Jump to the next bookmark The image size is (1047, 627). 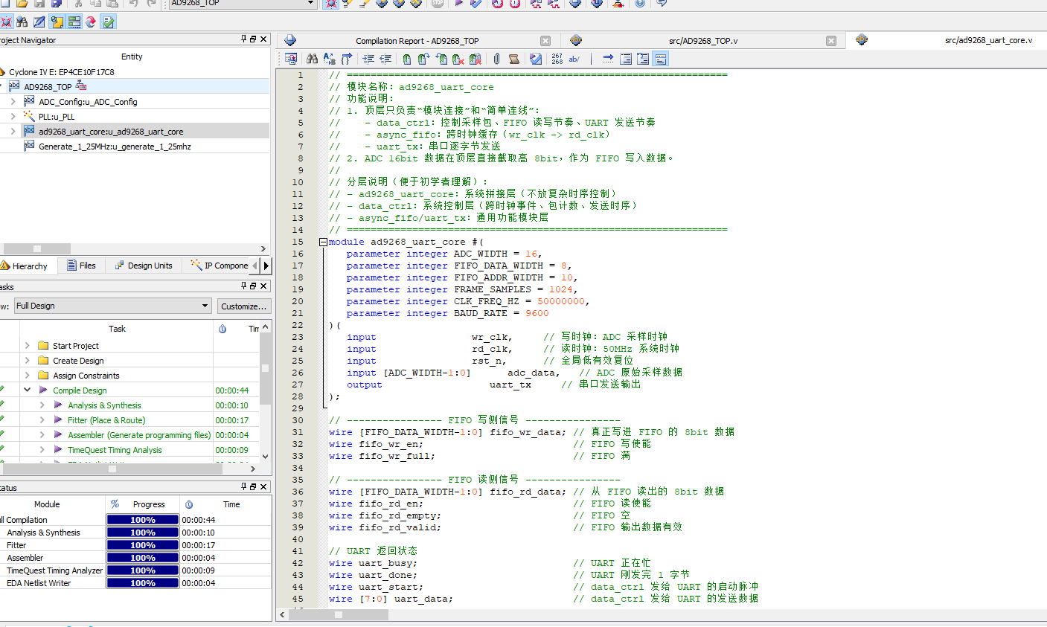click(424, 59)
